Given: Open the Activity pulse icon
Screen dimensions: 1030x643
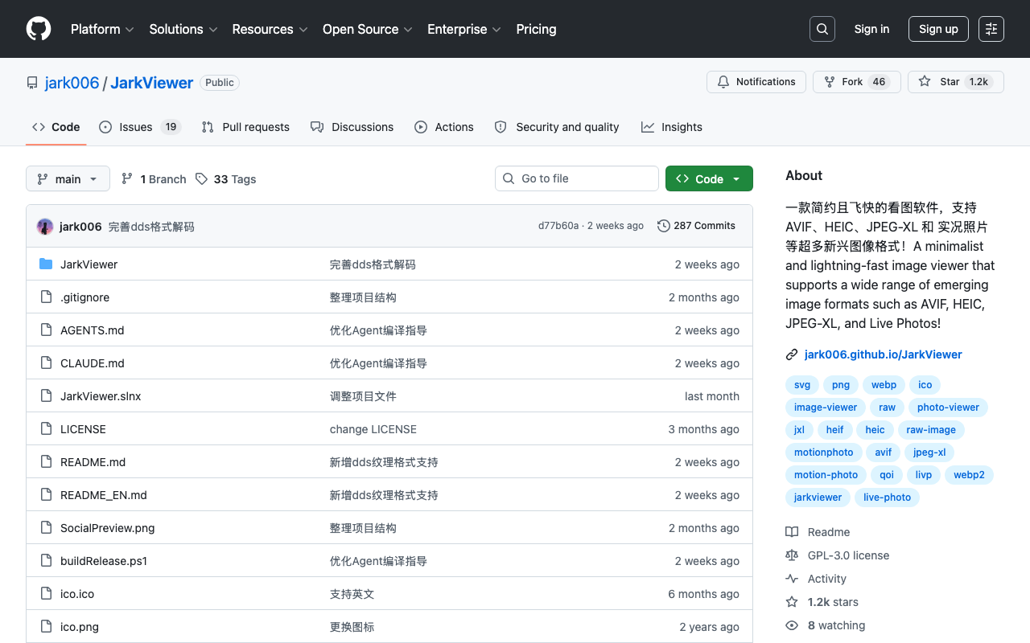Looking at the screenshot, I should point(792,579).
